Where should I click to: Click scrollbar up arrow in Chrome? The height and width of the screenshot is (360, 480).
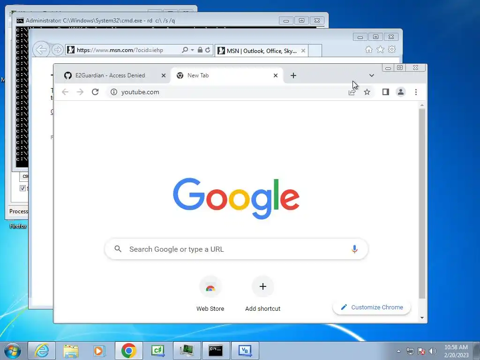(422, 105)
